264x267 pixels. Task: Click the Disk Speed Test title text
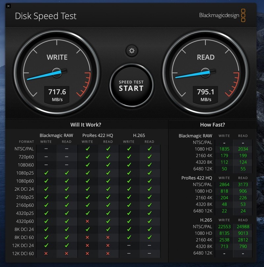tap(46, 16)
